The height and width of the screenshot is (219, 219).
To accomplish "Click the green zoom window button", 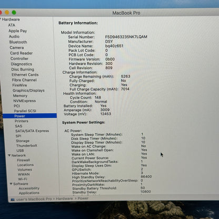I will [x=14, y=13].
